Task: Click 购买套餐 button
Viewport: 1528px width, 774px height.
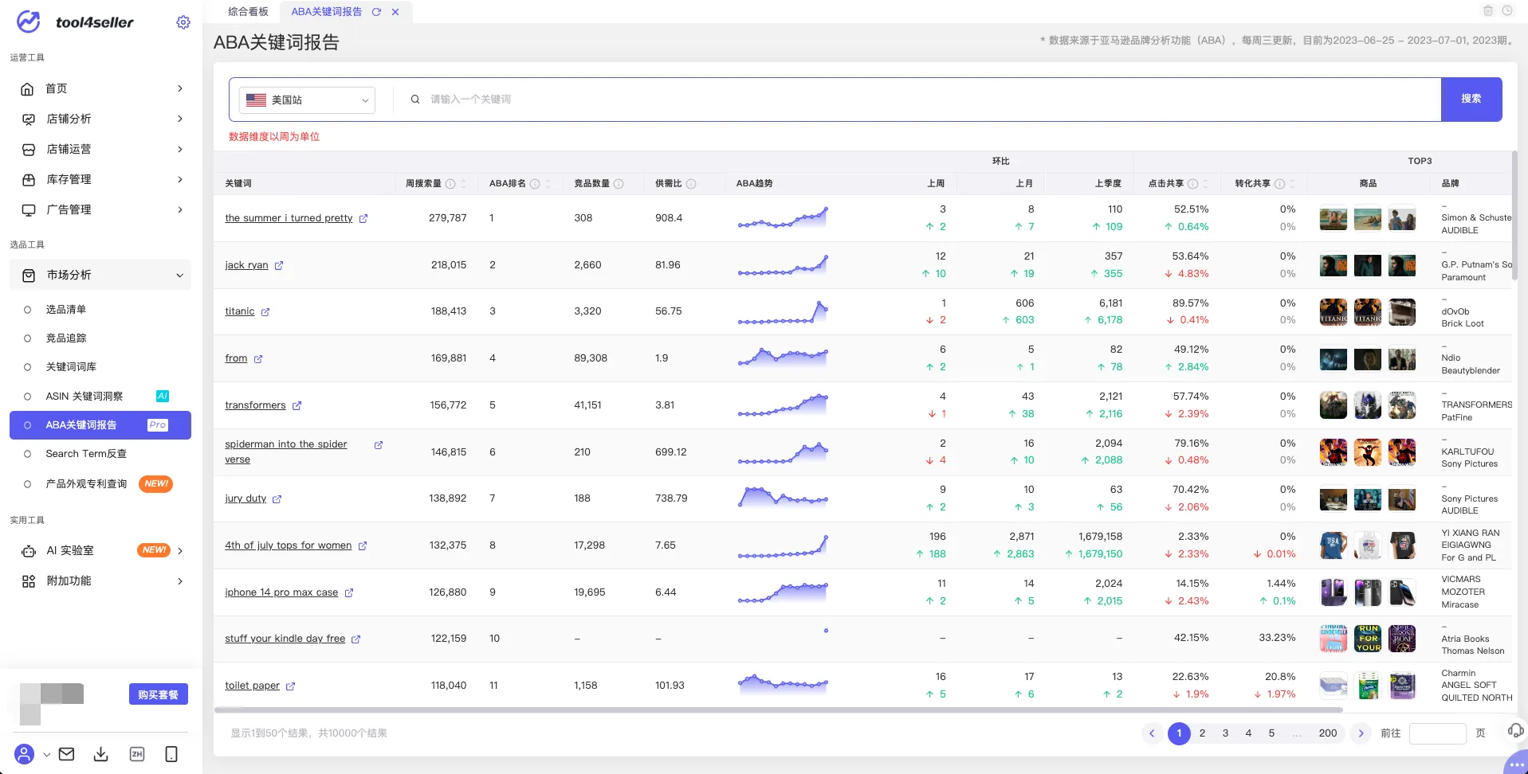Action: [159, 694]
